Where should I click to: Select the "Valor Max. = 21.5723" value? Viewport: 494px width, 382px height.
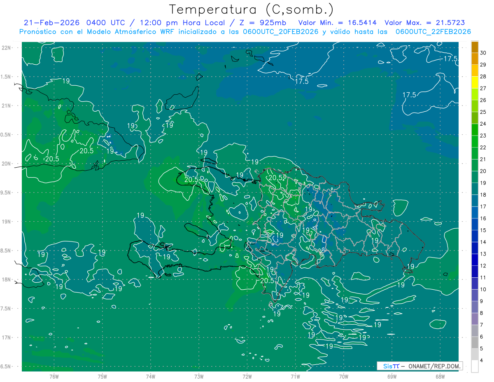coord(424,23)
